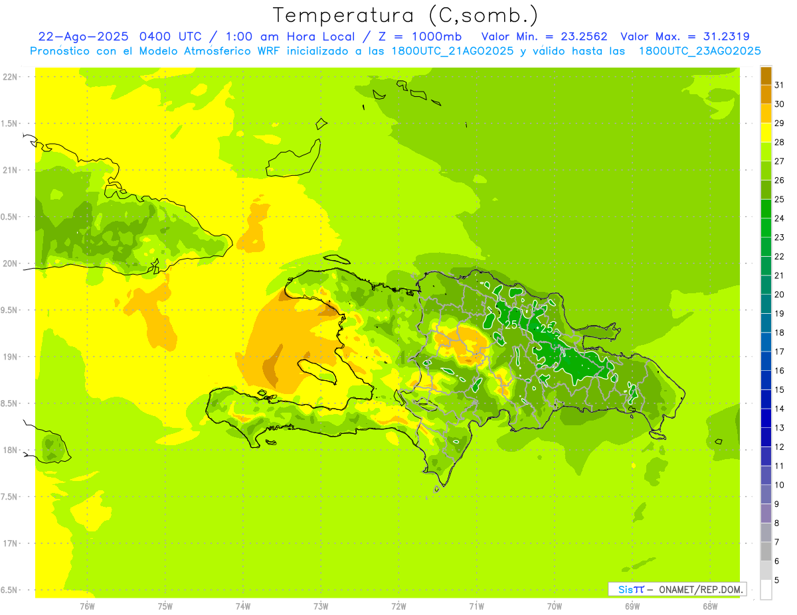Click the legend value '6'
797x615 pixels.
(777, 561)
